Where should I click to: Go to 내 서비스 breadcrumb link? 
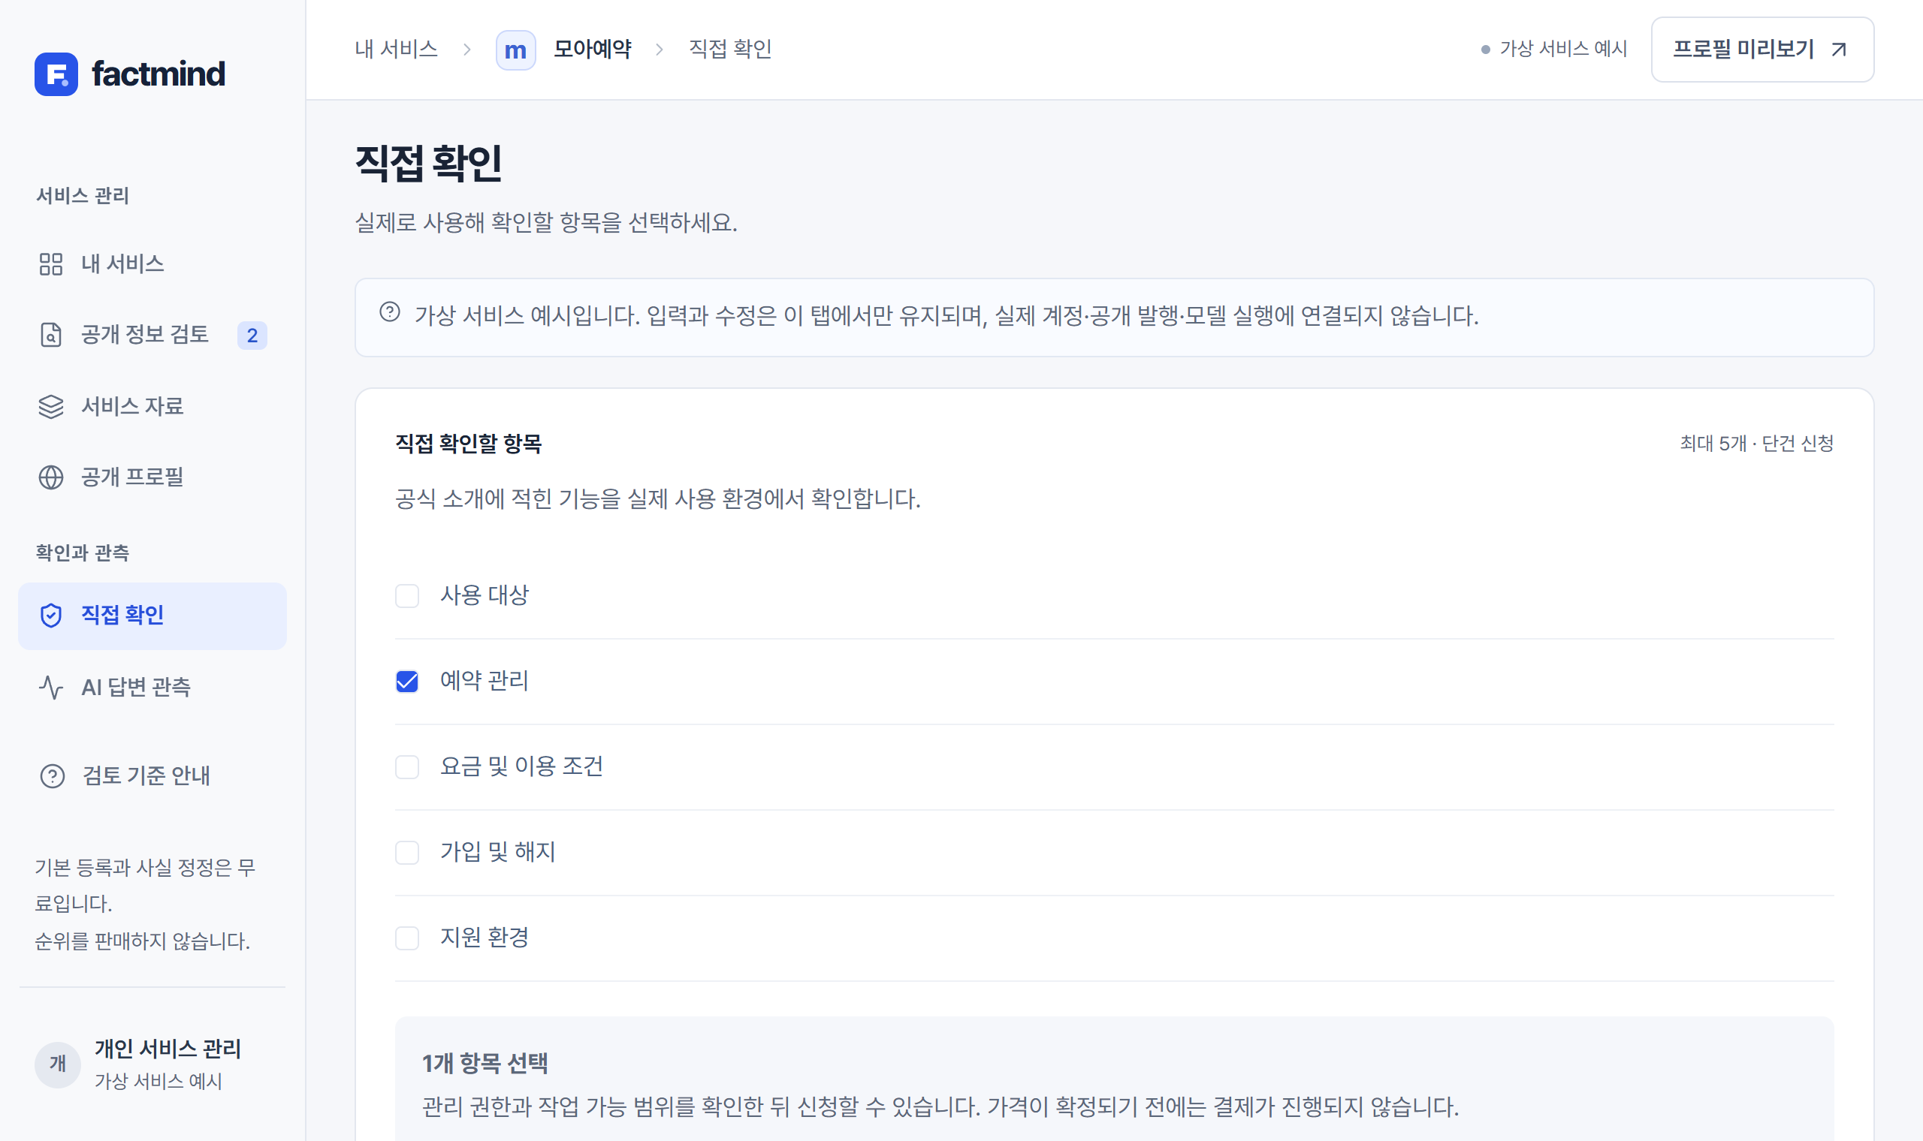(x=396, y=50)
